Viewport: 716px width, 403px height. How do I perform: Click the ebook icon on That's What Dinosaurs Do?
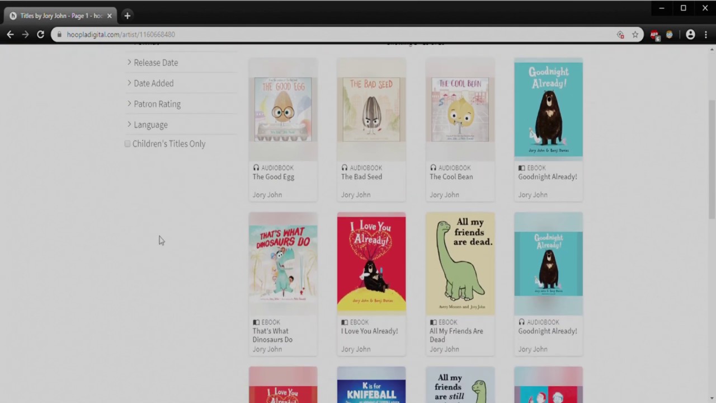tap(256, 322)
